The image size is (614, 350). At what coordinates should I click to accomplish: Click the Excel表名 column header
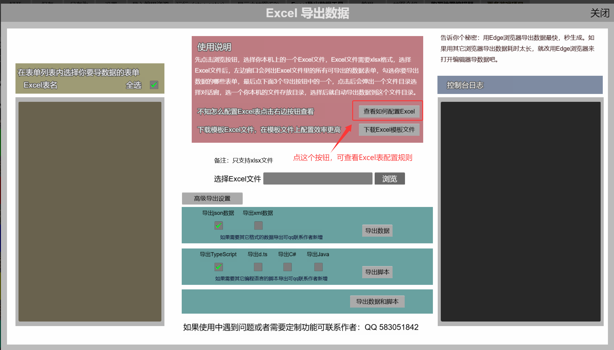(x=41, y=85)
